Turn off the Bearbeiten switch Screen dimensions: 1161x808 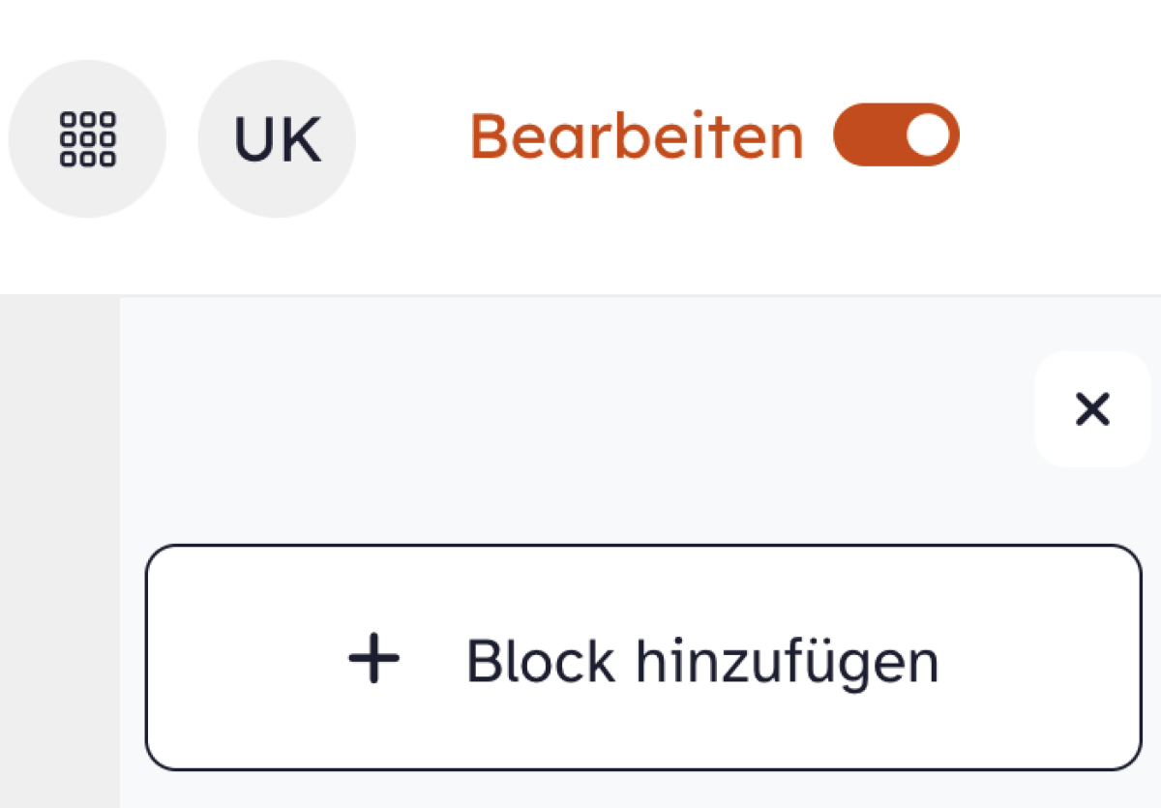click(x=896, y=135)
